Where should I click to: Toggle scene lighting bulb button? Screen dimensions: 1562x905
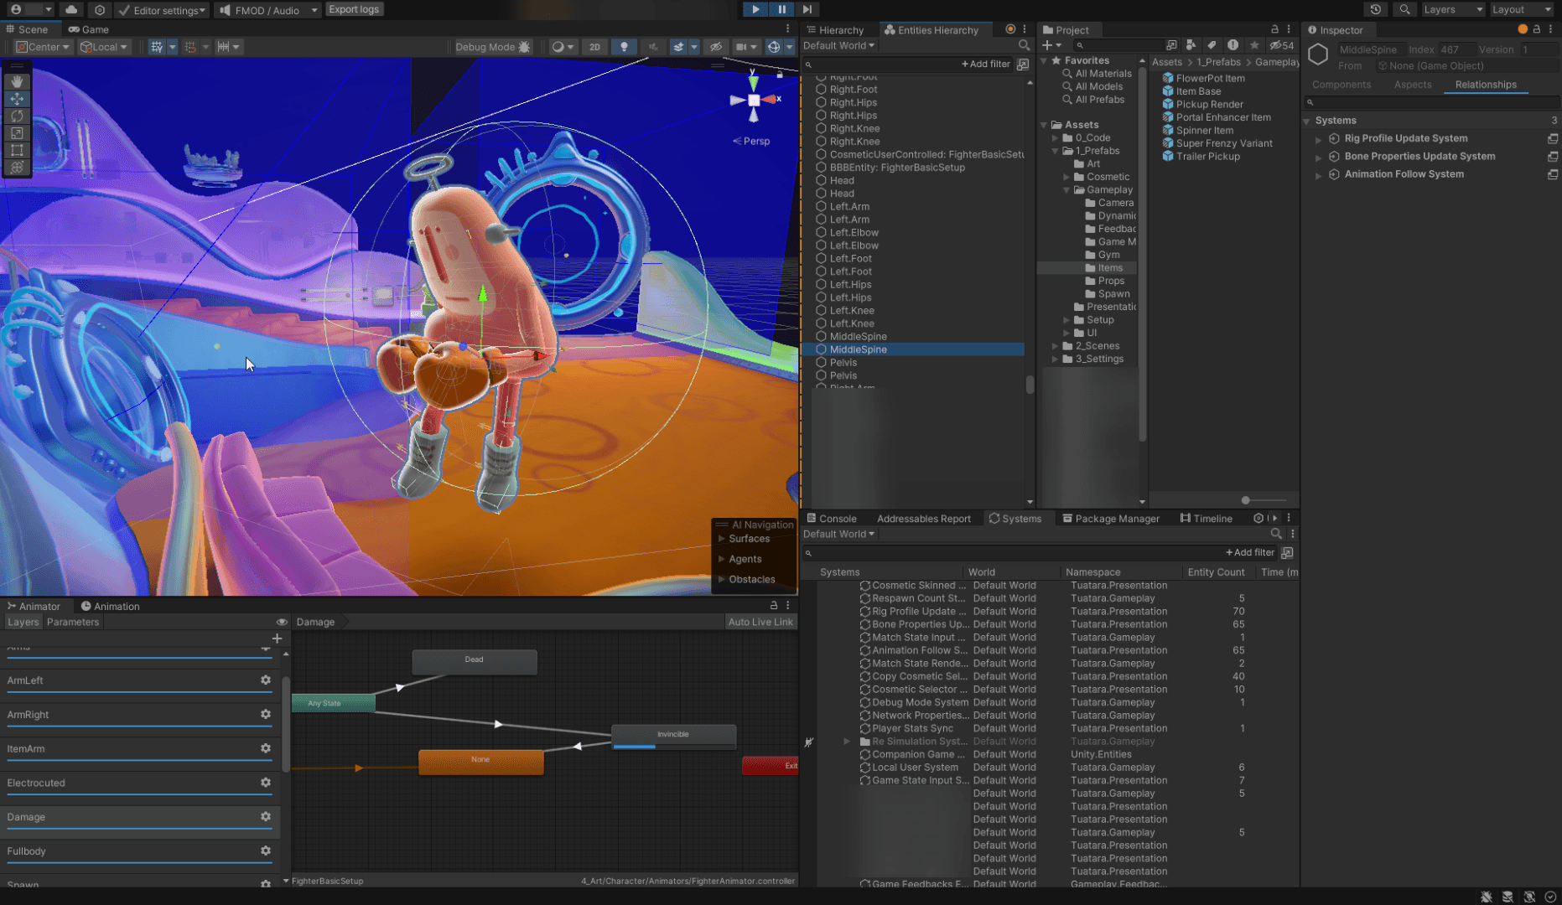tap(624, 47)
